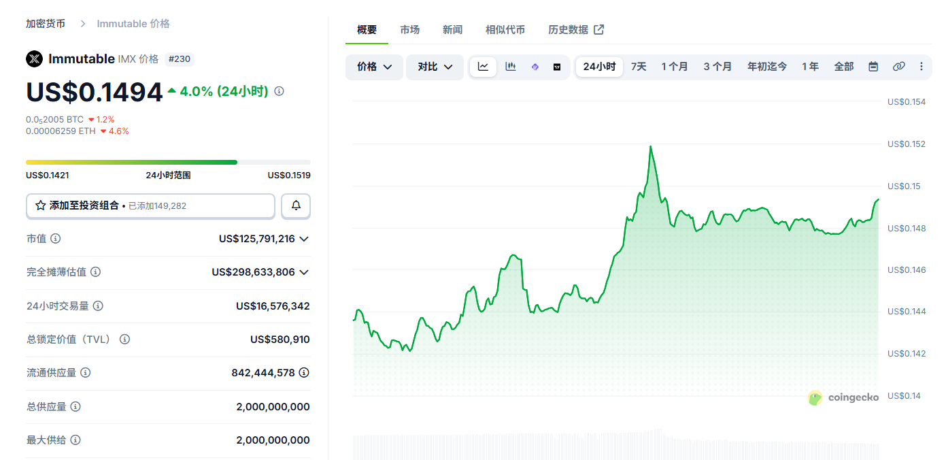Switch to the 概要 tab

(367, 30)
